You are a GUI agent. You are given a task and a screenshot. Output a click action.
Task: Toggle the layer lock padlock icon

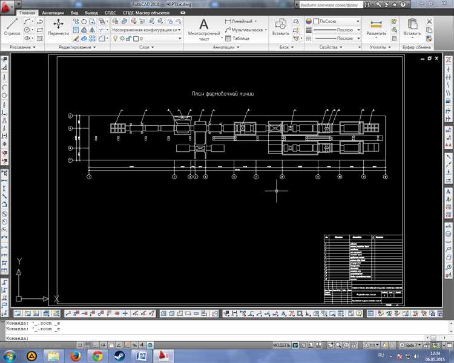click(129, 39)
